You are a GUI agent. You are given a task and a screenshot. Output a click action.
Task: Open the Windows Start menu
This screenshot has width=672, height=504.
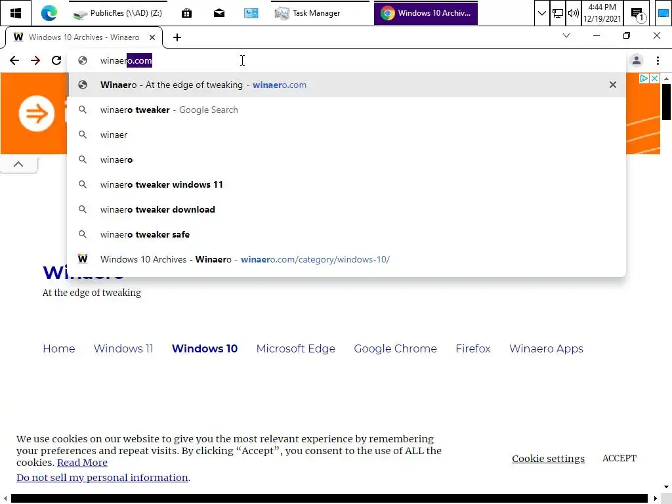pos(16,13)
